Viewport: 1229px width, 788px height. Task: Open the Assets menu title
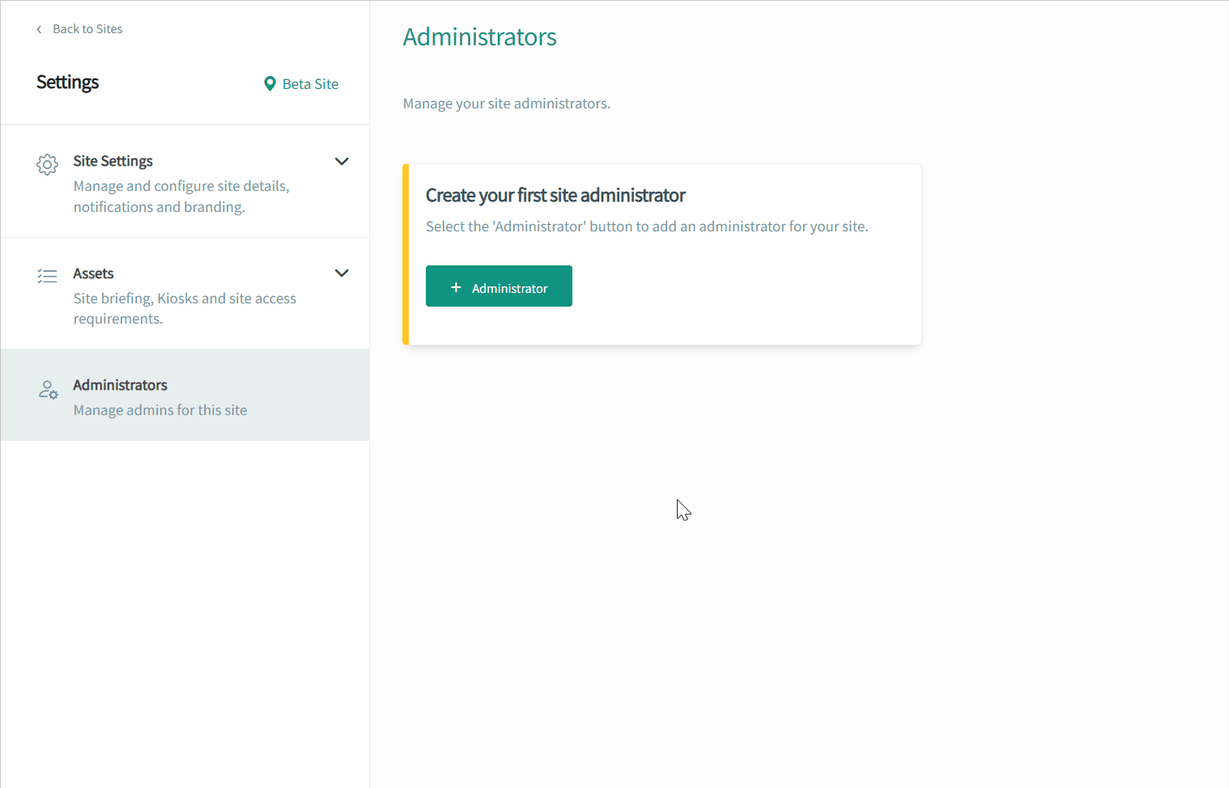tap(93, 273)
